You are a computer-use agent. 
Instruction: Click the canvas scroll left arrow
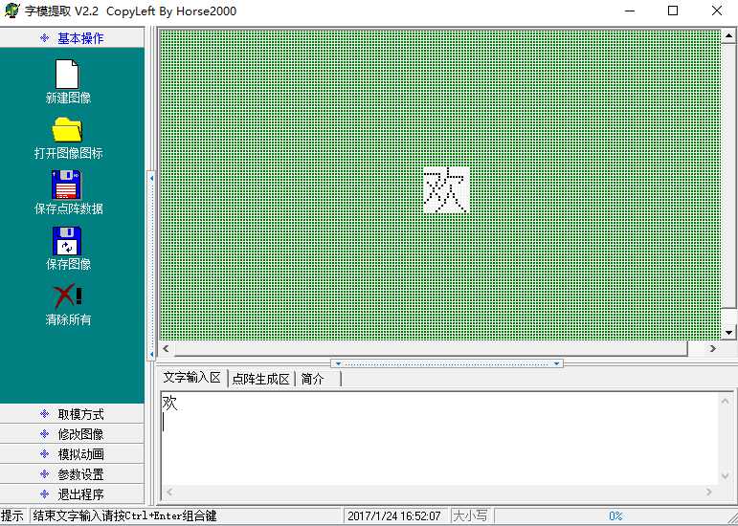(x=166, y=348)
